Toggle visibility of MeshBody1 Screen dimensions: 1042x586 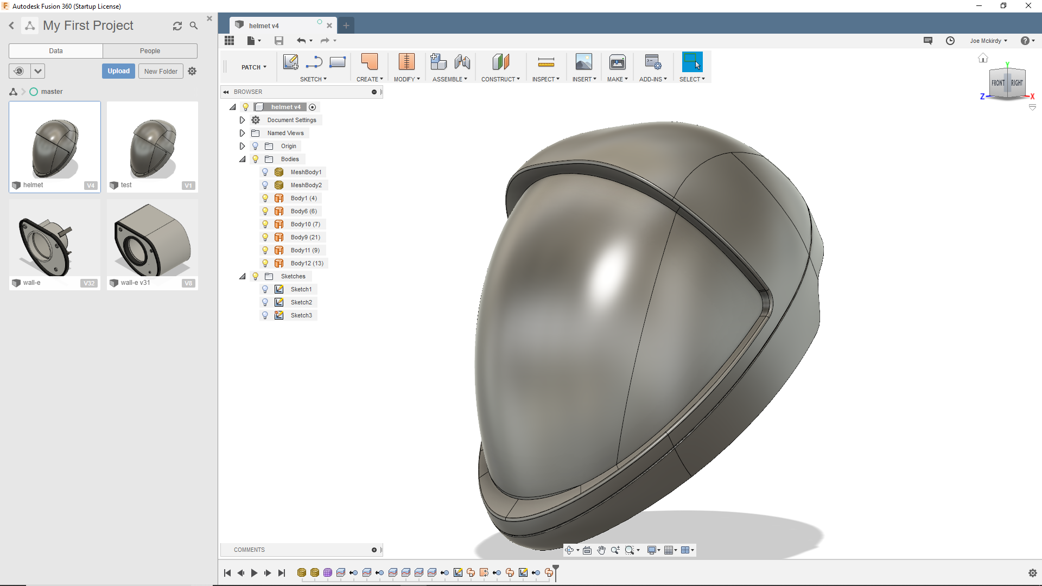265,172
